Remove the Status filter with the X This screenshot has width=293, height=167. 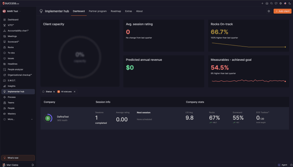coord(75,92)
